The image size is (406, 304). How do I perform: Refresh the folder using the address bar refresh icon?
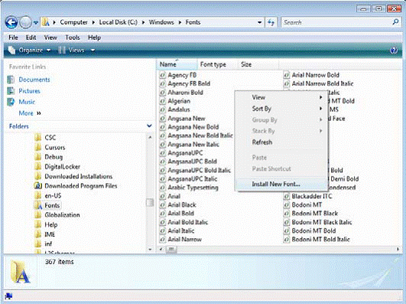click(x=271, y=22)
